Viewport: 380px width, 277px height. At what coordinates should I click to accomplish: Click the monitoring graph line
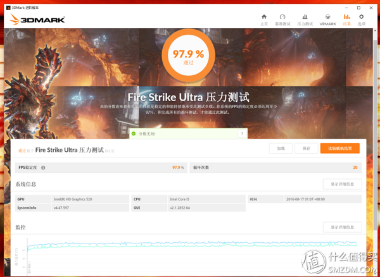coord(190,244)
